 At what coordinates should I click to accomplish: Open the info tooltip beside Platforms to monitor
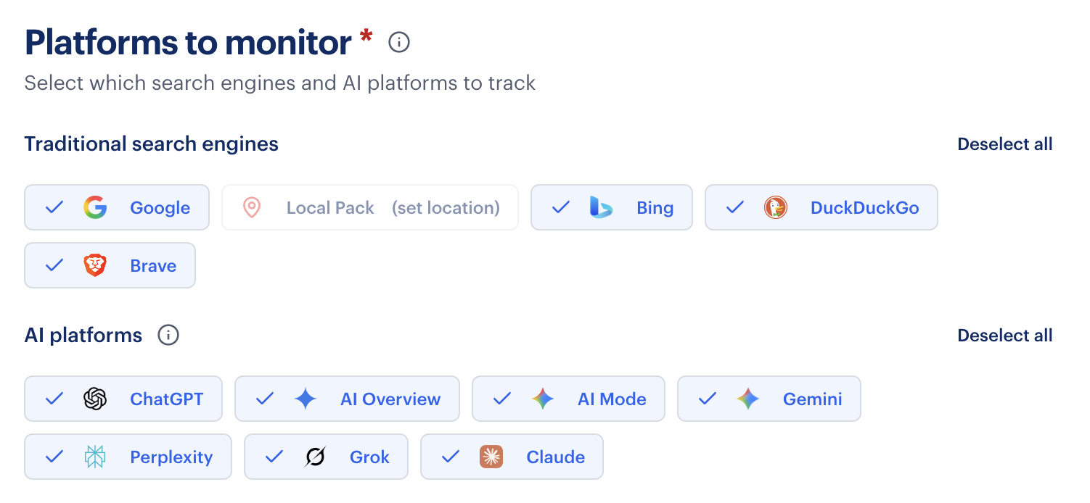(398, 42)
